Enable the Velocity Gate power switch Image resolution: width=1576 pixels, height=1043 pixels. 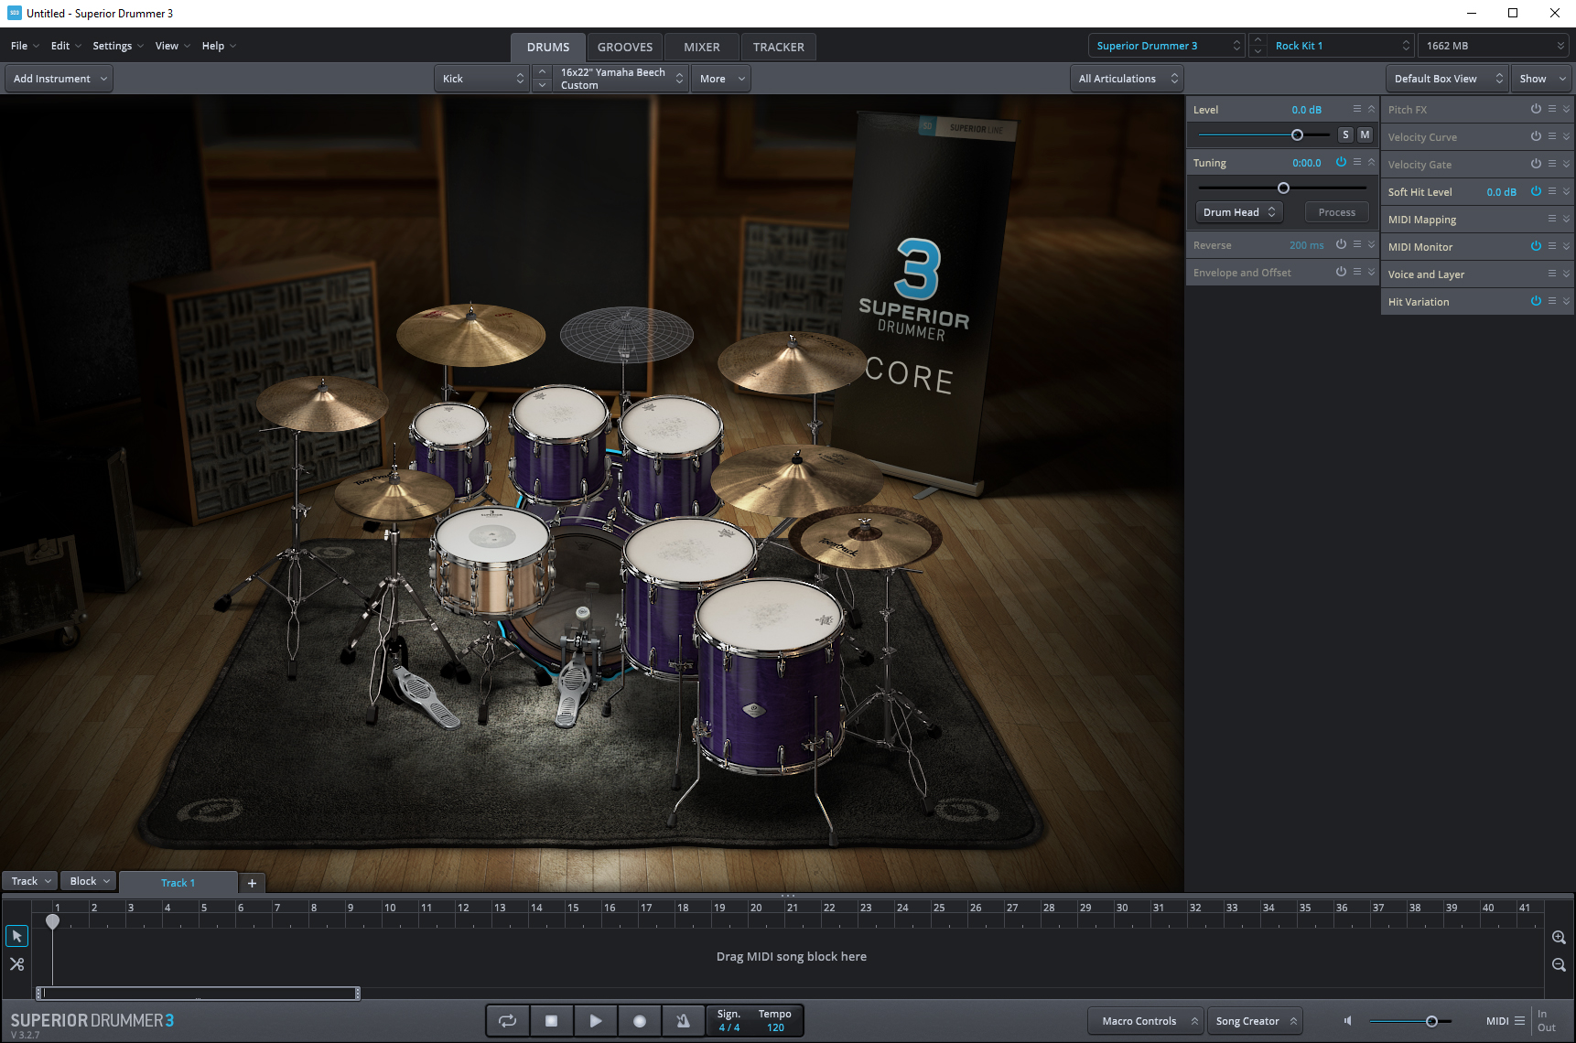[x=1536, y=164]
